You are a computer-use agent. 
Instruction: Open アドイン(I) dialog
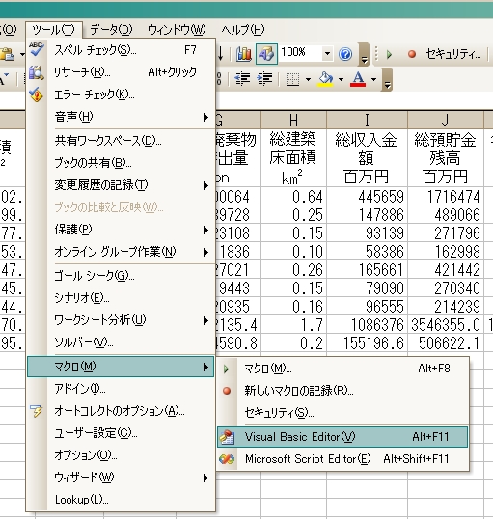[x=121, y=389]
